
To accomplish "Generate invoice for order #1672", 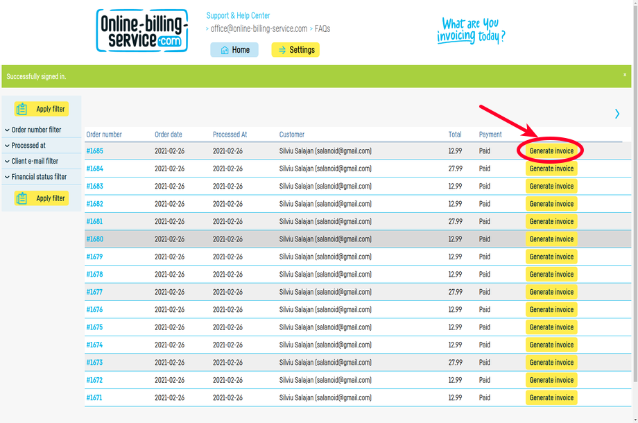I will tap(551, 380).
